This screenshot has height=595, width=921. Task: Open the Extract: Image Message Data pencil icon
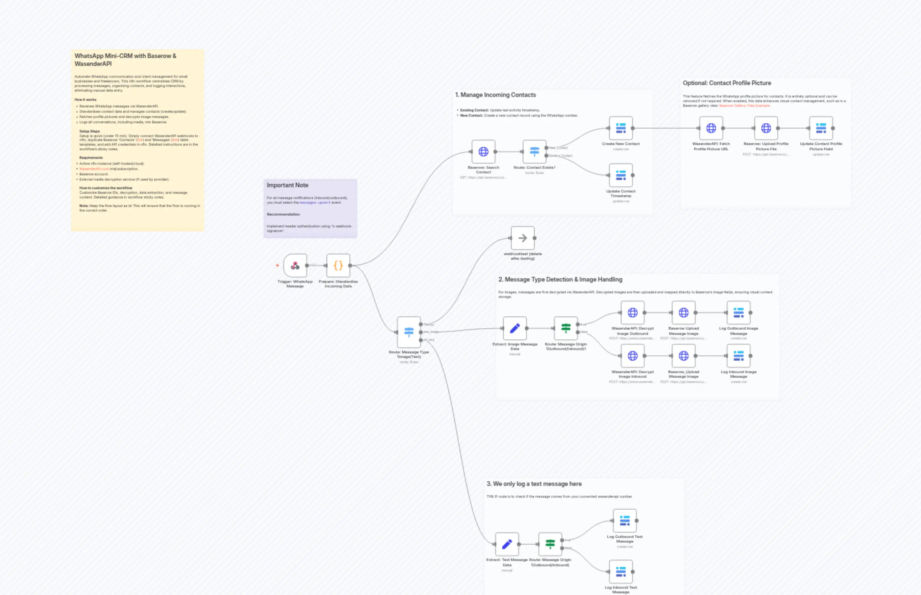click(515, 328)
